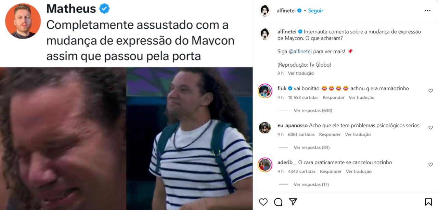Like the post with heart icon

pyautogui.click(x=263, y=202)
